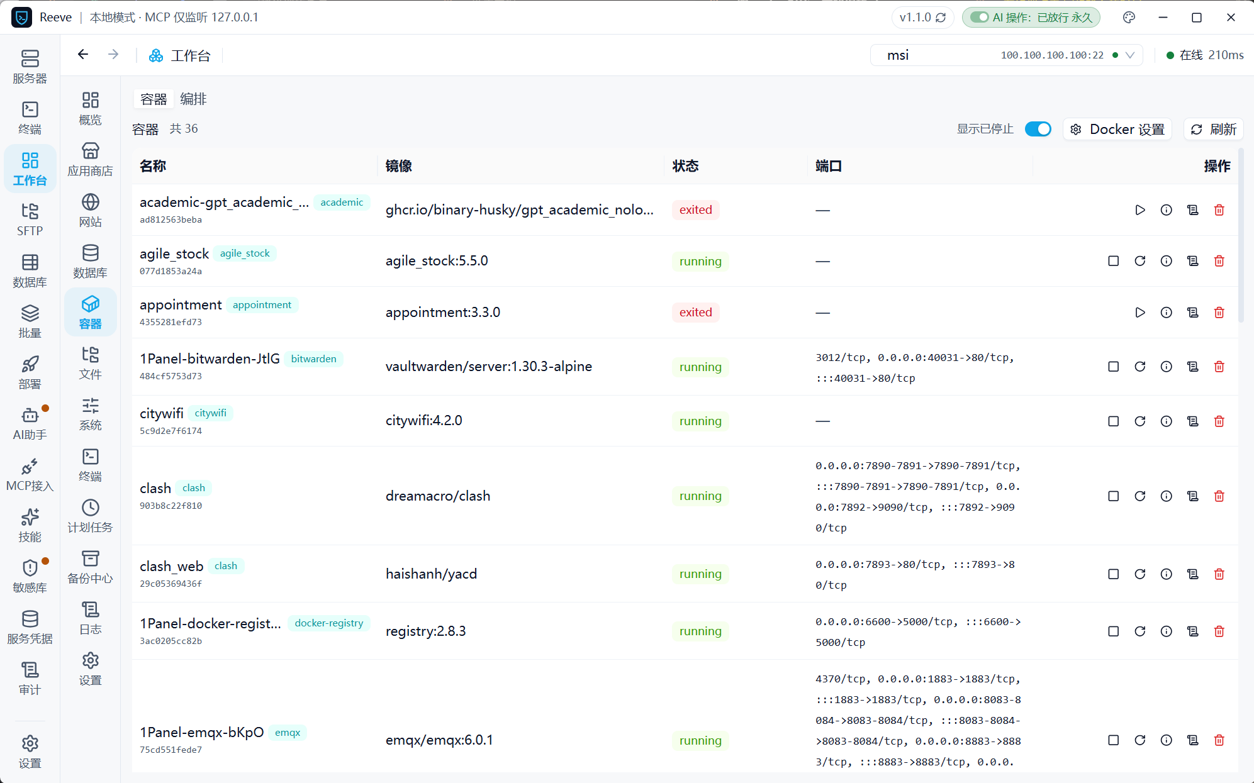This screenshot has height=783, width=1254.
Task: Start the academic-gpt_academic container
Action: [x=1139, y=210]
